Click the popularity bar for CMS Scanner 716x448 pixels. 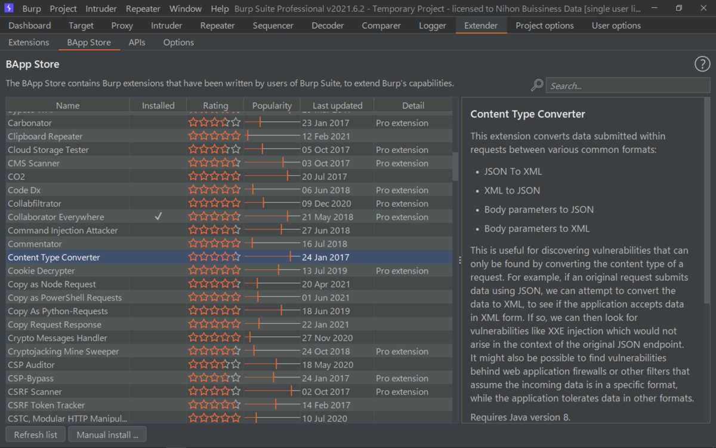[272, 163]
